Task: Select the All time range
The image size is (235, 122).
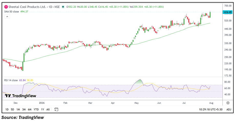Action: (x=48, y=109)
